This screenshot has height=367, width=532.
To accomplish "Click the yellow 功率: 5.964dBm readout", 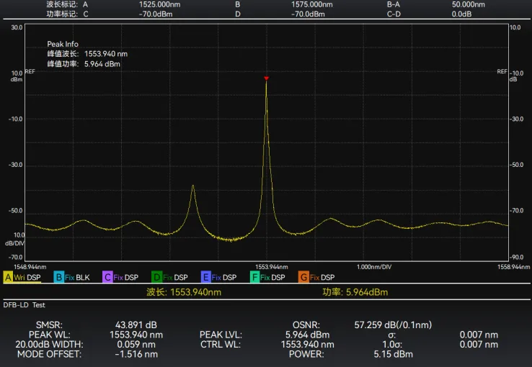I will pyautogui.click(x=355, y=292).
